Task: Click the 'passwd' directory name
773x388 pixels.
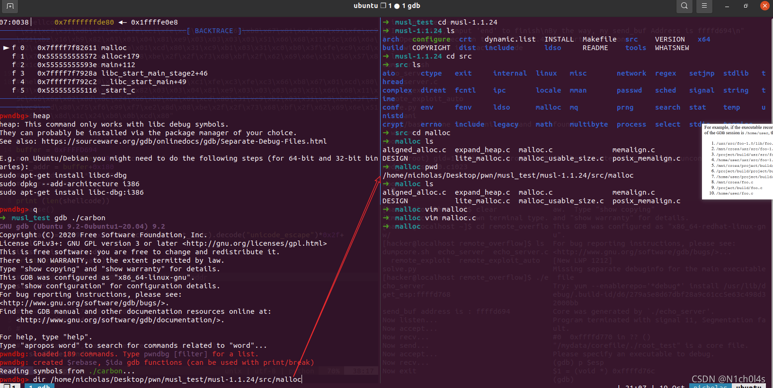Action: pos(629,90)
